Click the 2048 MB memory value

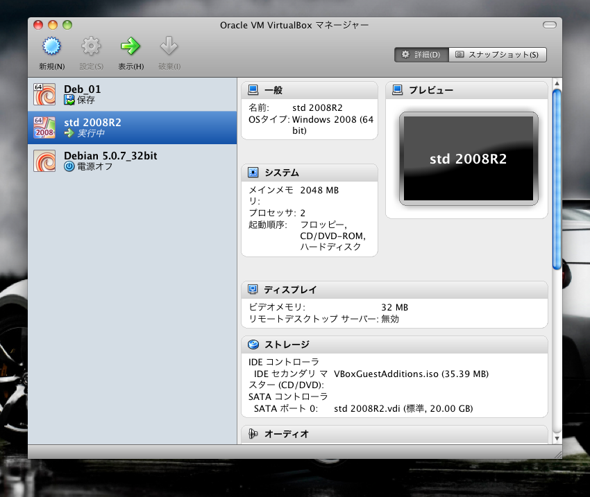click(319, 191)
